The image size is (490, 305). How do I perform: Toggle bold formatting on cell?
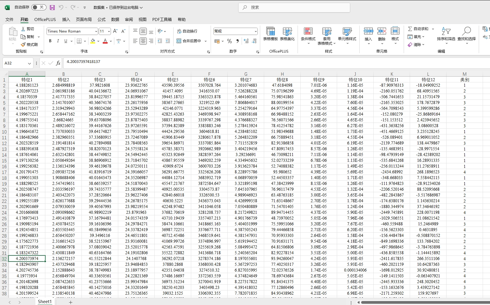point(50,41)
